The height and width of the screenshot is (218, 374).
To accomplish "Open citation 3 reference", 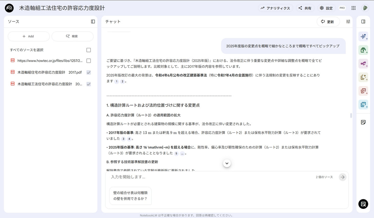I will [x=123, y=139].
